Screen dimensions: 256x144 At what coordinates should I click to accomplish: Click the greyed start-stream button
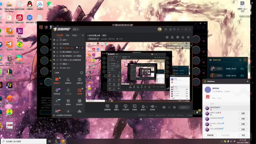pos(184,107)
